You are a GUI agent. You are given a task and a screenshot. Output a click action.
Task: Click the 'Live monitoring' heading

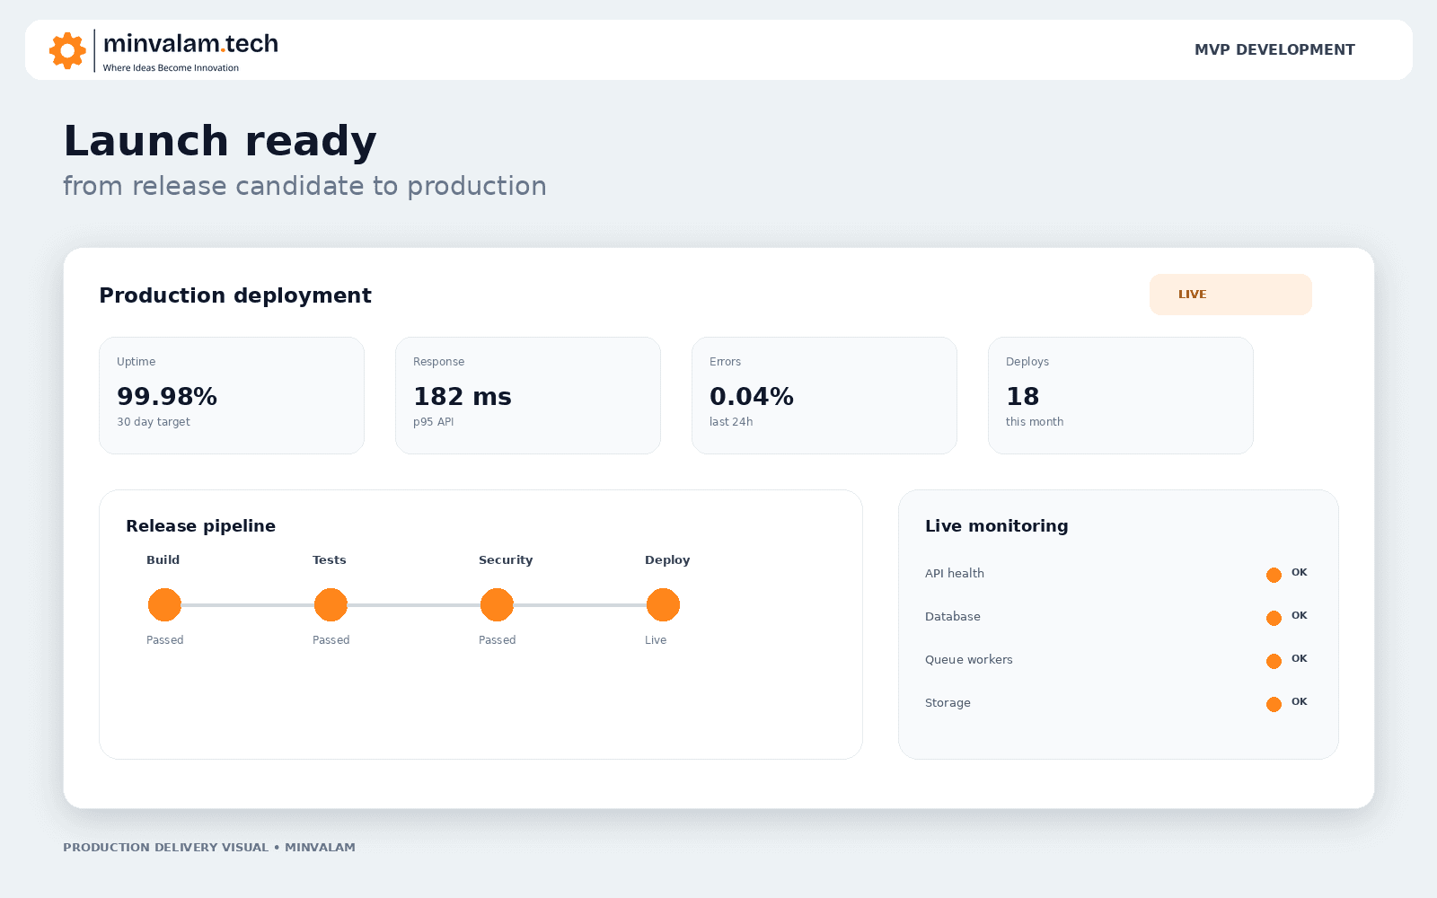tap(997, 526)
